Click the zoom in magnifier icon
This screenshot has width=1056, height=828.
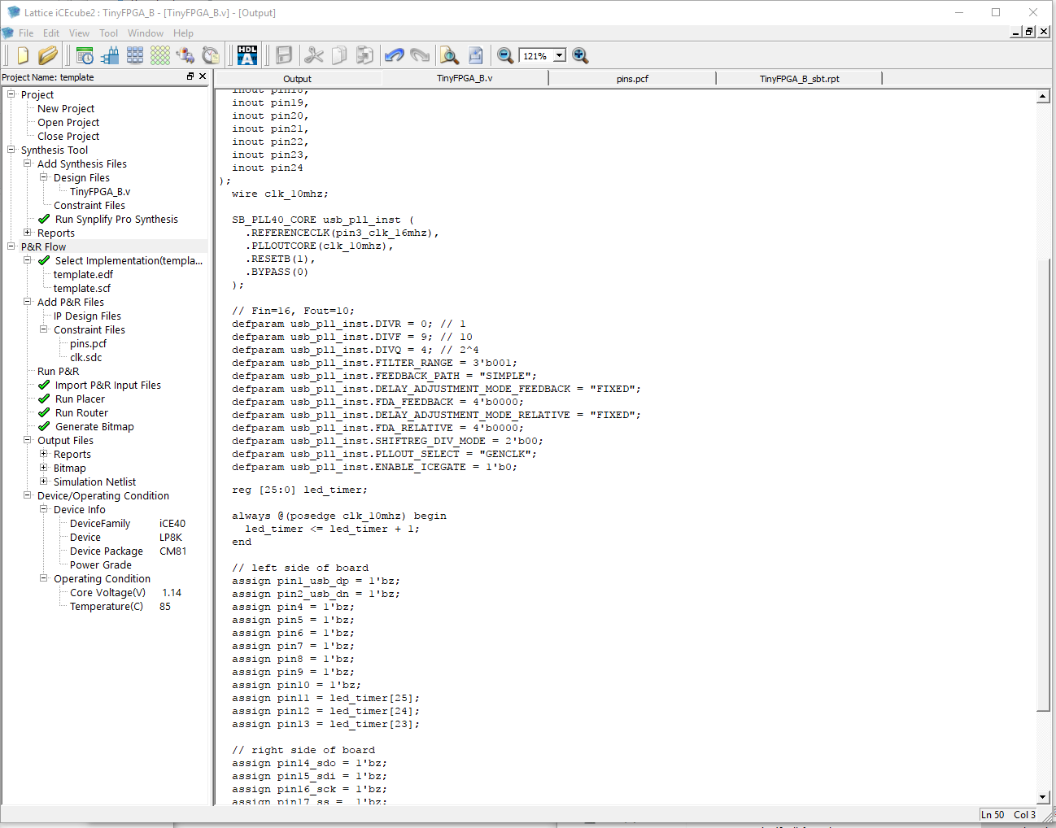580,55
